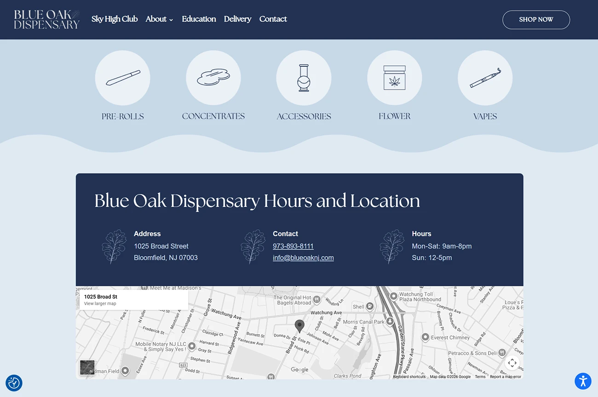The image size is (598, 397).
Task: Toggle fullscreen map view
Action: point(512,363)
